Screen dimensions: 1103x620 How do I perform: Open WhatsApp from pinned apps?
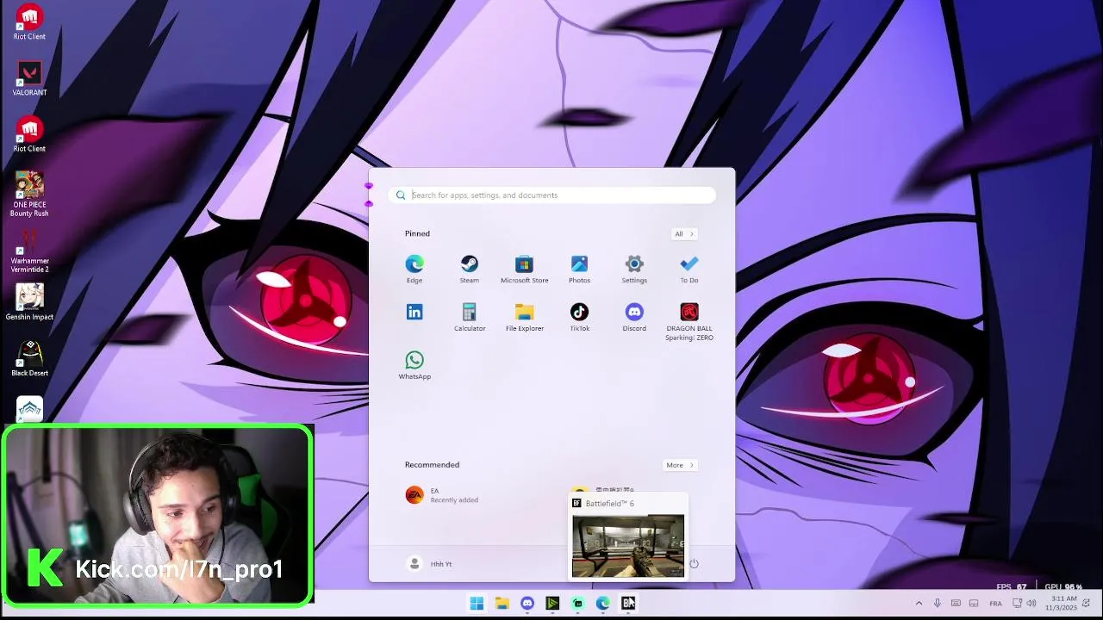414,365
